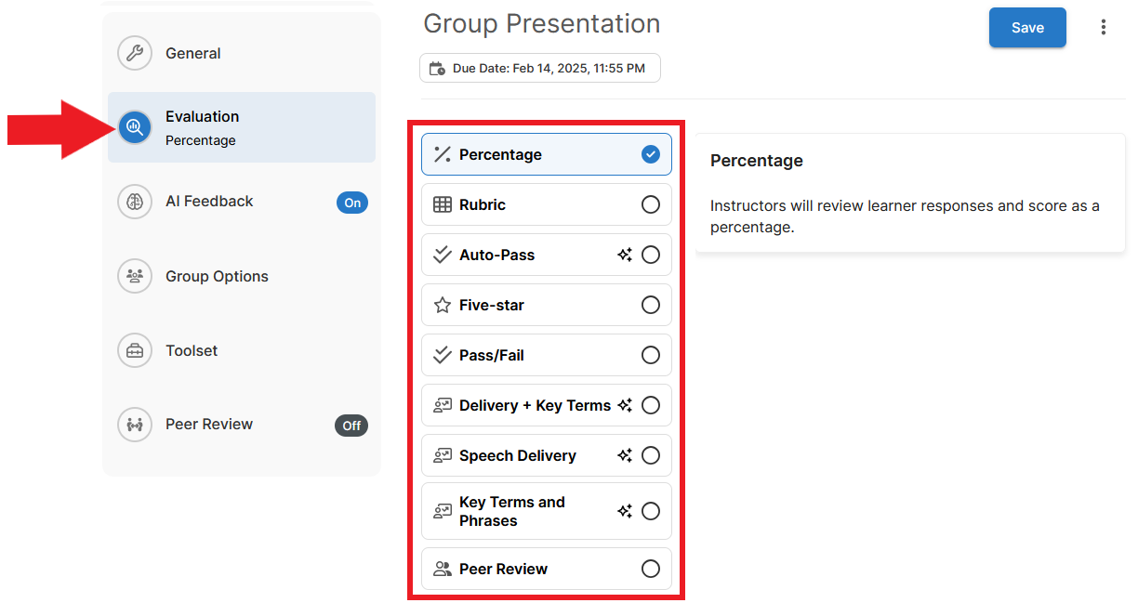Click the Group Presentation title
Image resolution: width=1138 pixels, height=616 pixels.
(x=542, y=23)
